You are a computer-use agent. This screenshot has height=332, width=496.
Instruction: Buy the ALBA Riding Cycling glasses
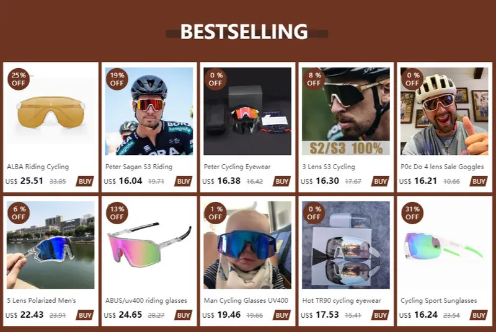pos(85,181)
